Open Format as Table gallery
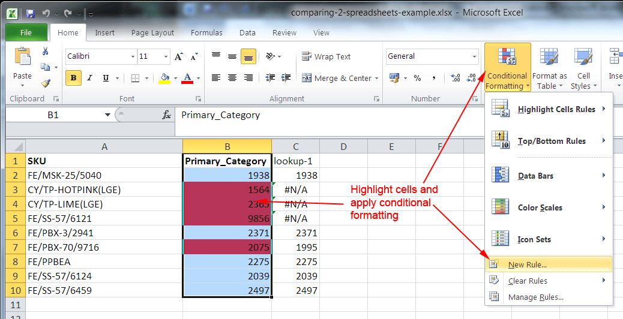The height and width of the screenshot is (319, 623). point(549,68)
